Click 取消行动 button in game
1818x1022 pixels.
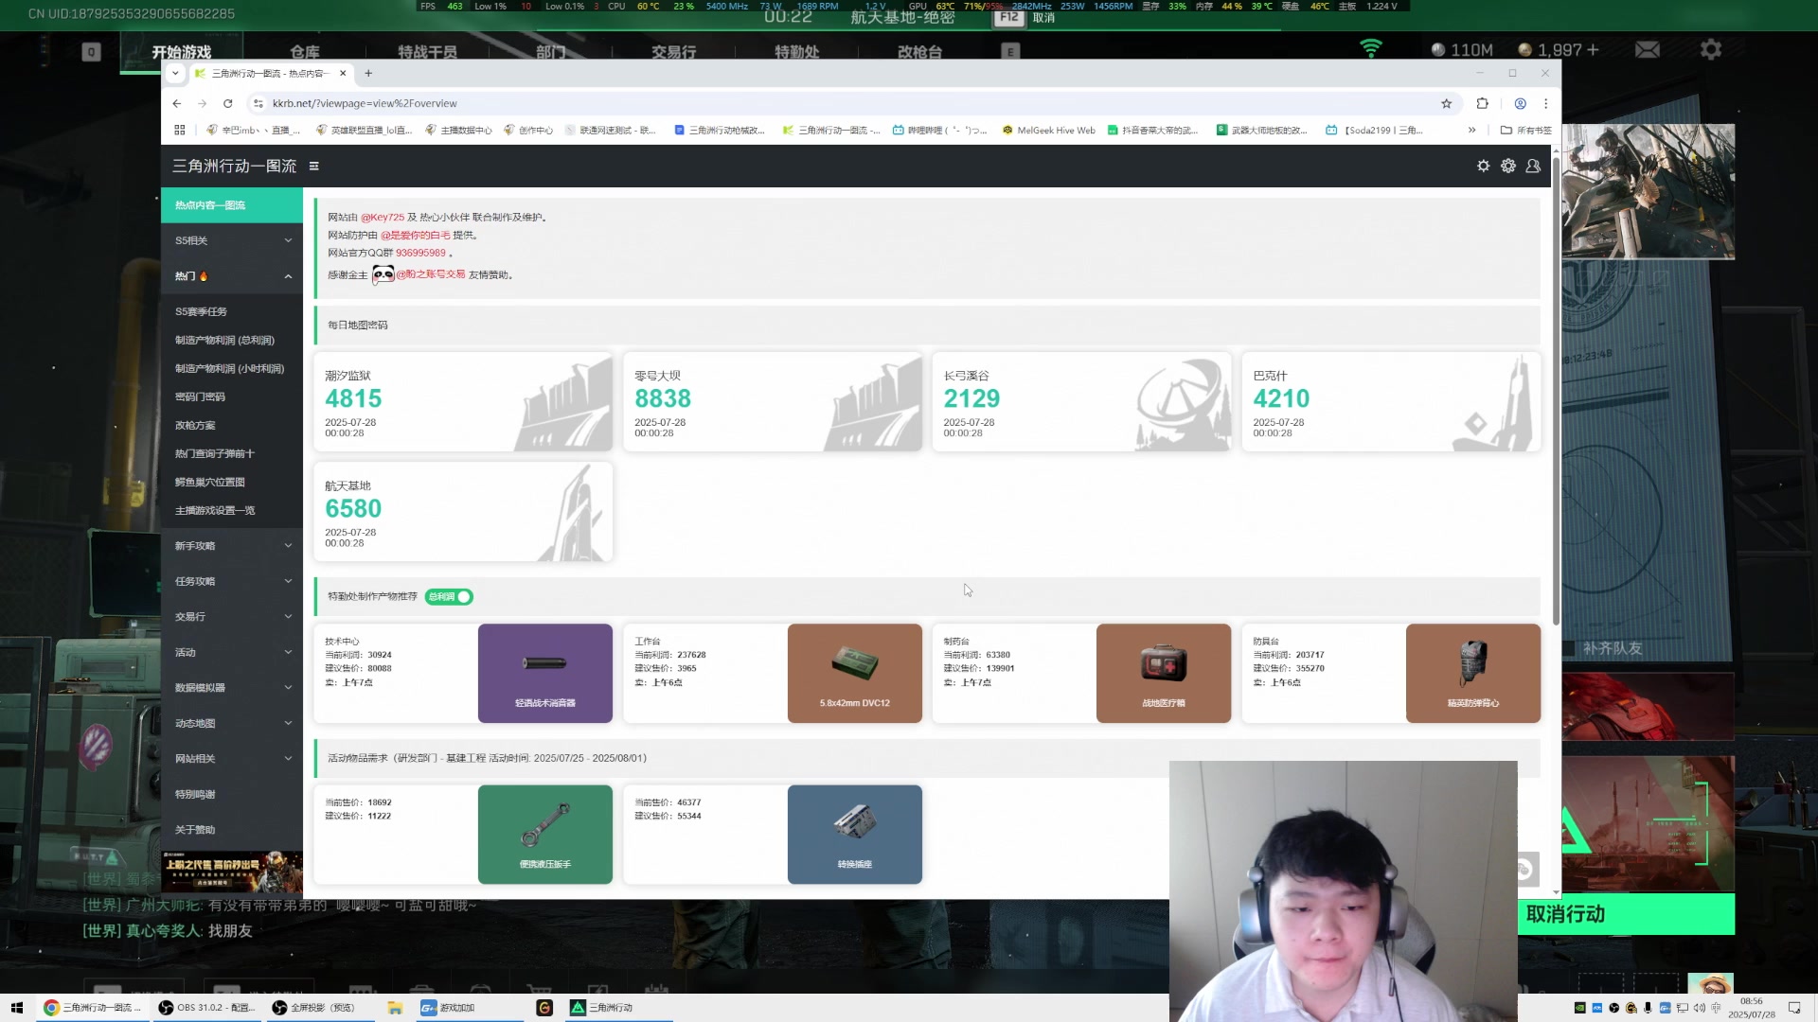click(1626, 914)
